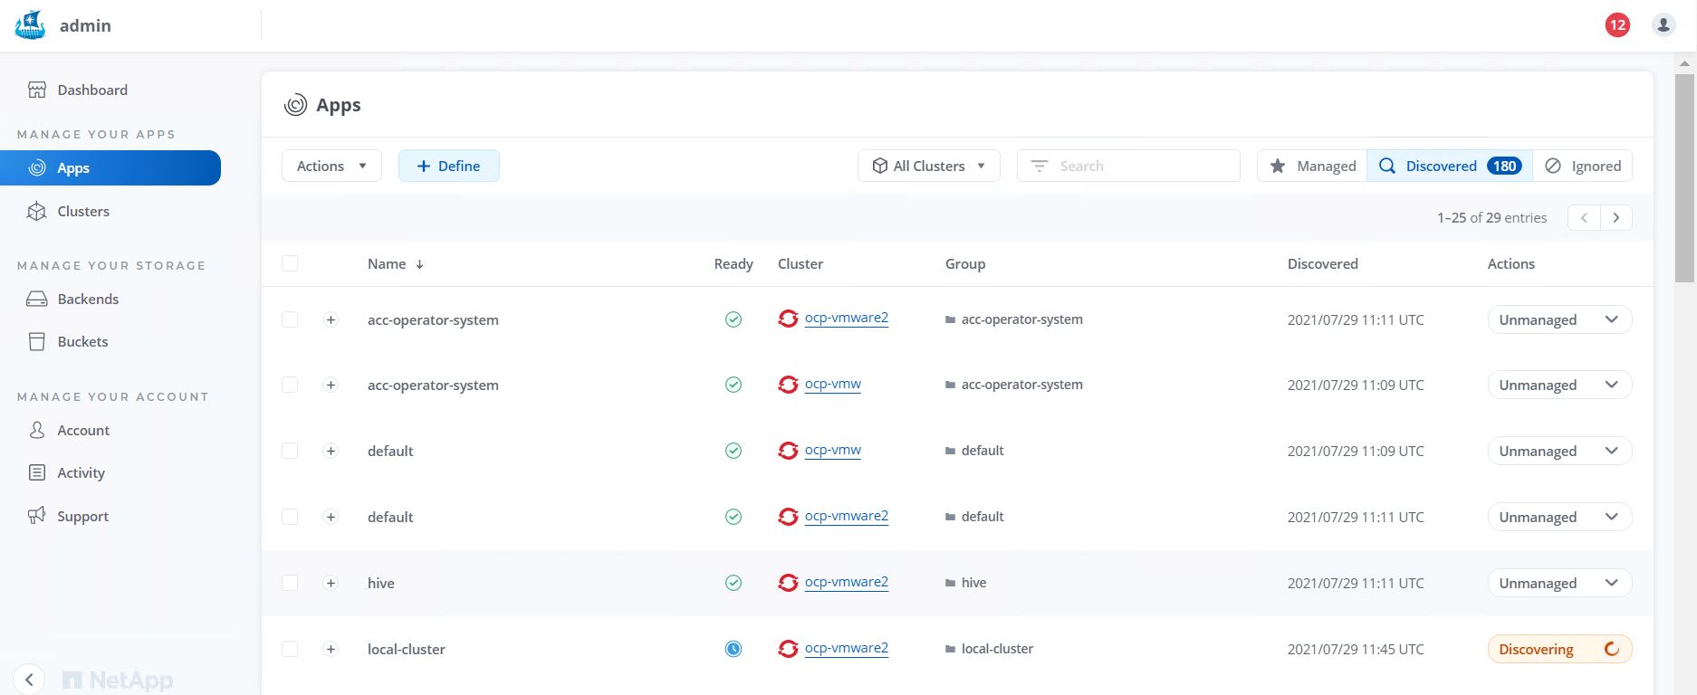Select checkbox for hive row
Screen dimensions: 1697x695
pyautogui.click(x=290, y=583)
